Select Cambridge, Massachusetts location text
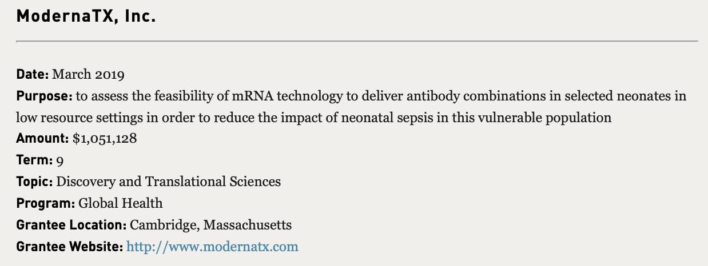The image size is (708, 266). coord(211,225)
